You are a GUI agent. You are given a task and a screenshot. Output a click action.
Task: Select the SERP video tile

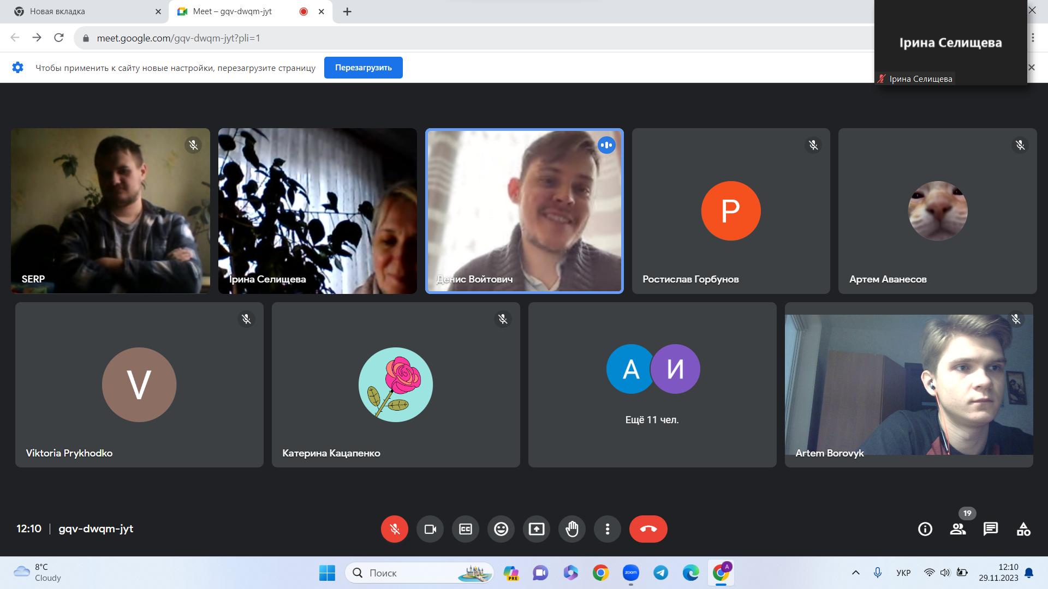110,211
